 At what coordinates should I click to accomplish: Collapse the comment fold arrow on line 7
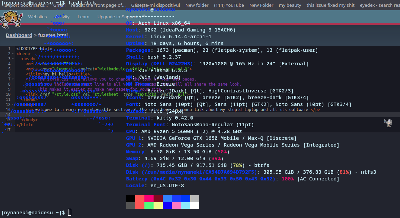coord(13,79)
